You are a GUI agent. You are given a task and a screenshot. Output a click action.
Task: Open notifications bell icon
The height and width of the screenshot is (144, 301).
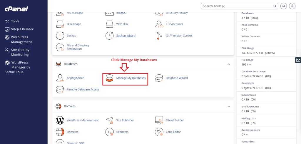pos(283,6)
